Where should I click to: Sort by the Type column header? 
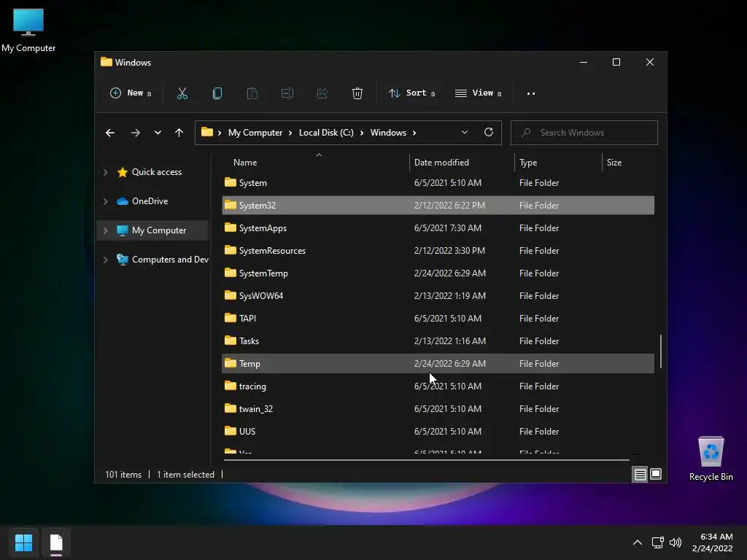point(528,163)
